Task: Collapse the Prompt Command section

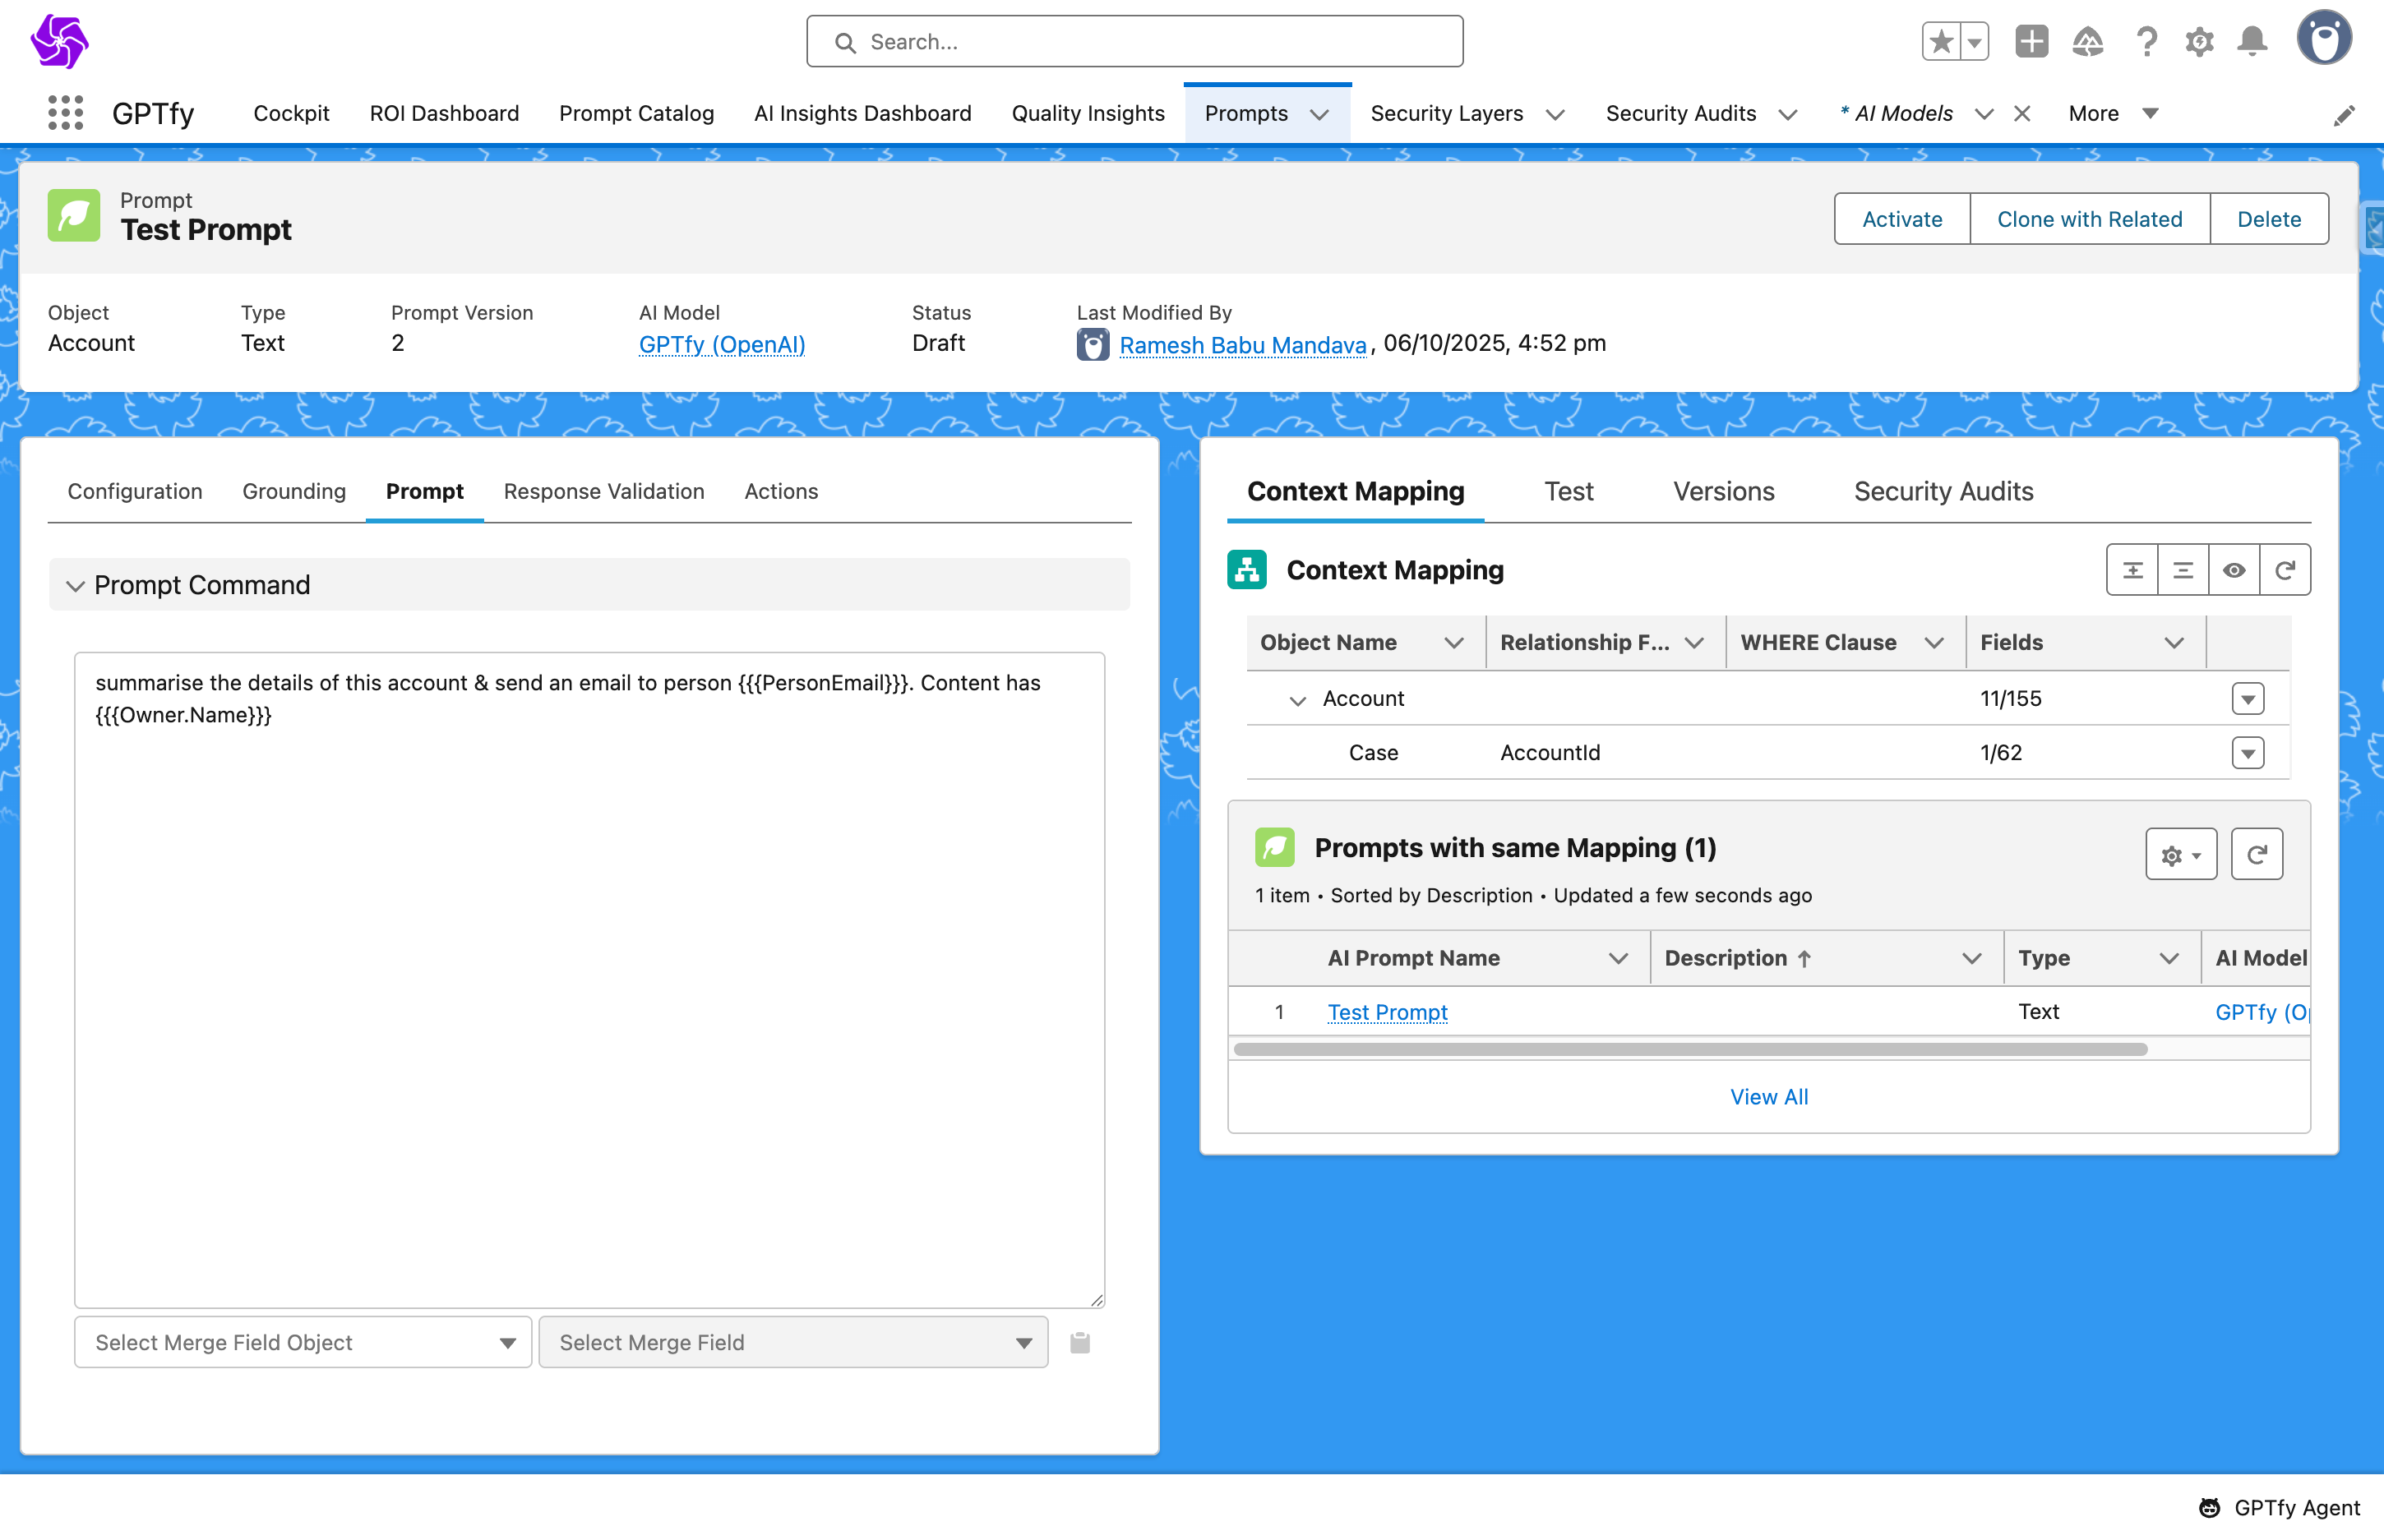Action: click(75, 586)
